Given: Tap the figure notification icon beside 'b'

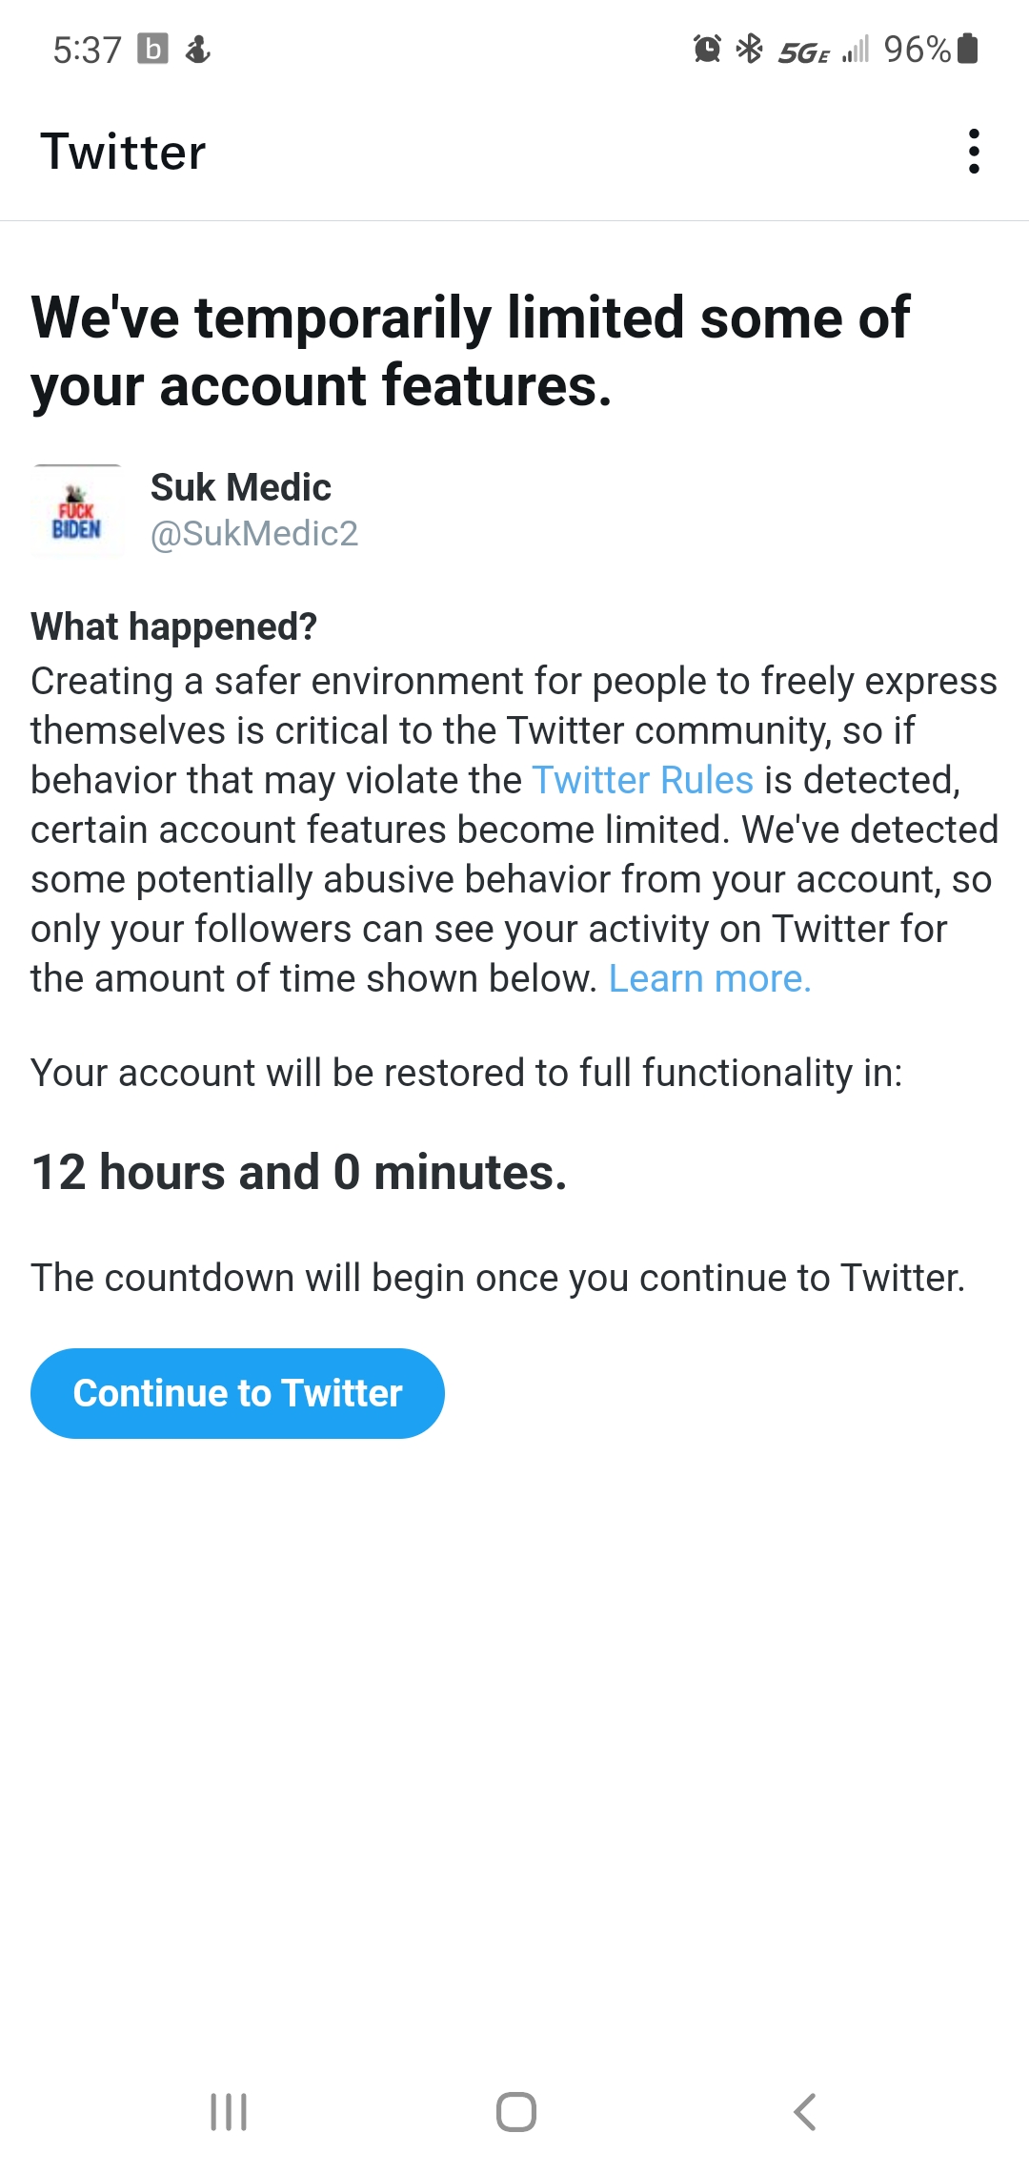Looking at the screenshot, I should [197, 49].
